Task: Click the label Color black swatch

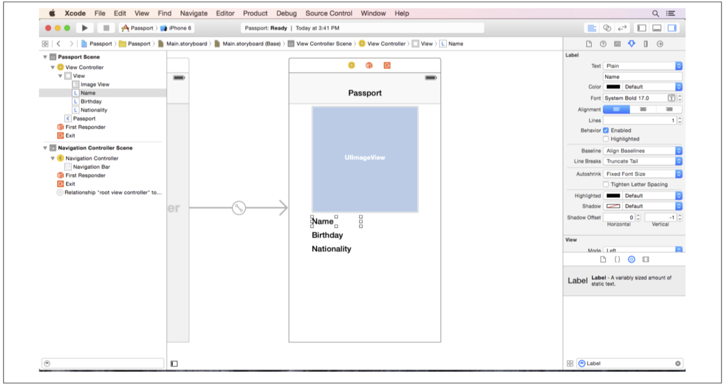Action: (x=613, y=87)
